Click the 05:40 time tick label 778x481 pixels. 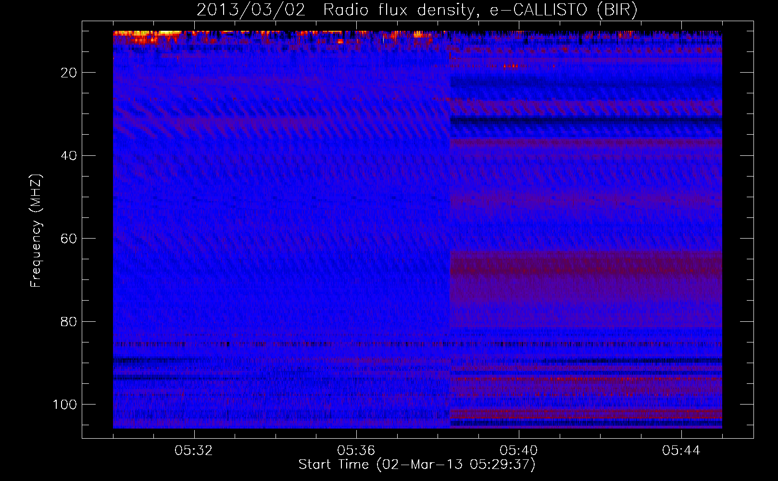click(x=519, y=451)
